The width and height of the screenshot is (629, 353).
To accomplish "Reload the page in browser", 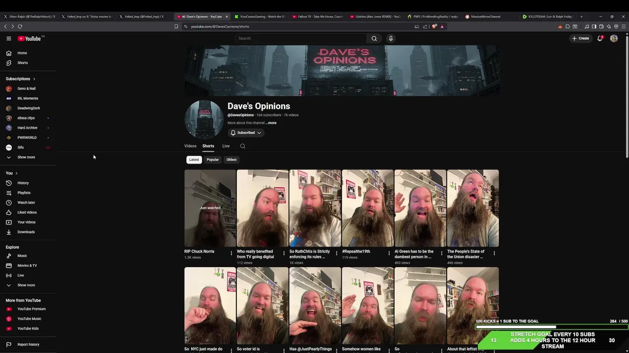I will [x=20, y=26].
